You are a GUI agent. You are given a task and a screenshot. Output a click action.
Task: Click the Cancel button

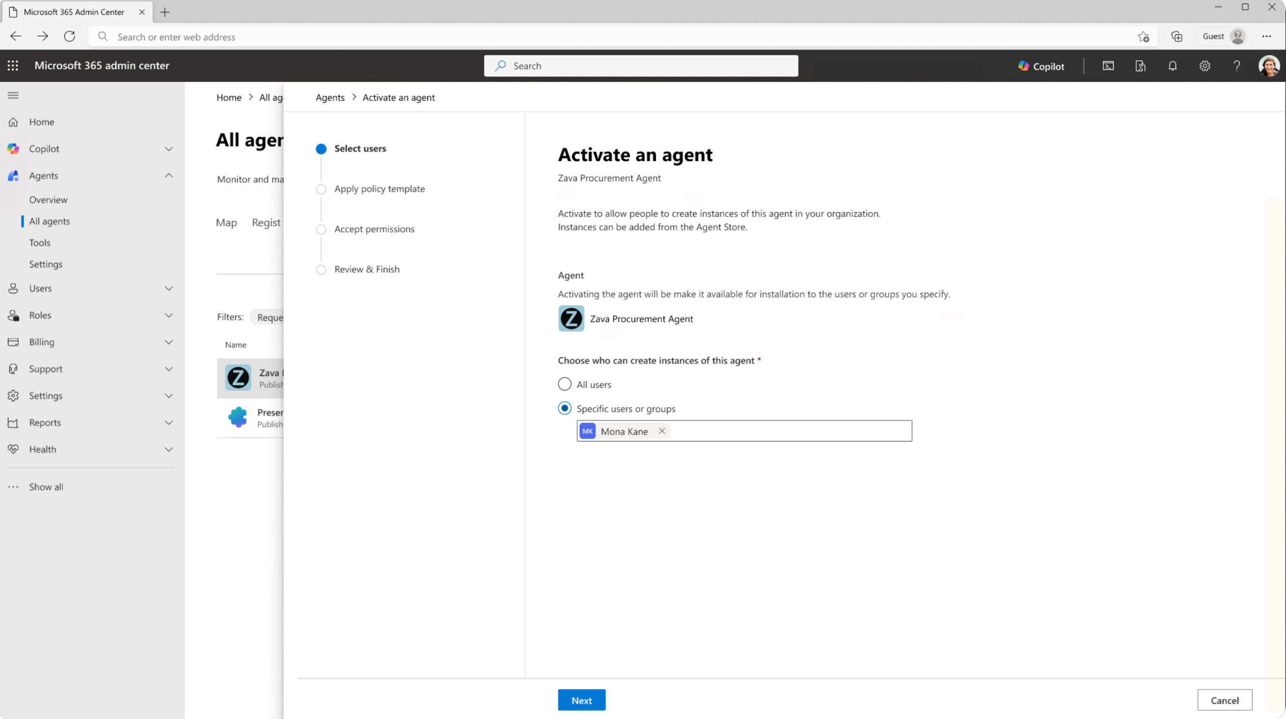[1225, 700]
